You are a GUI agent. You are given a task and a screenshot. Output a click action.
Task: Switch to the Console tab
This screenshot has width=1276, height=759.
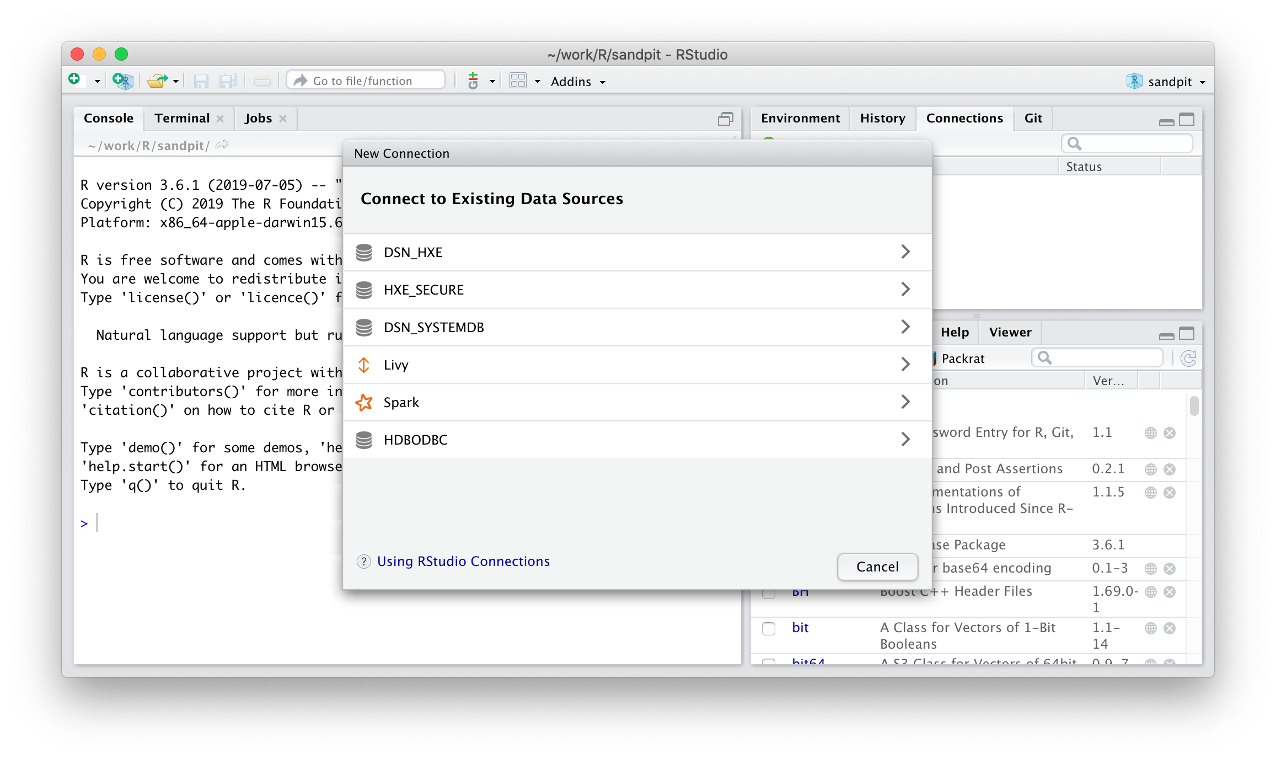pyautogui.click(x=109, y=118)
